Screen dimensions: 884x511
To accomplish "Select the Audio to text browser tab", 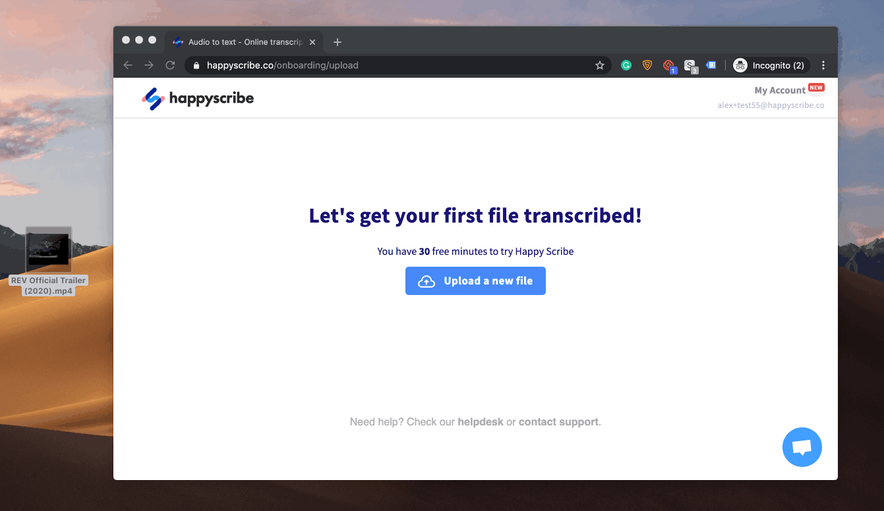I will [x=244, y=42].
